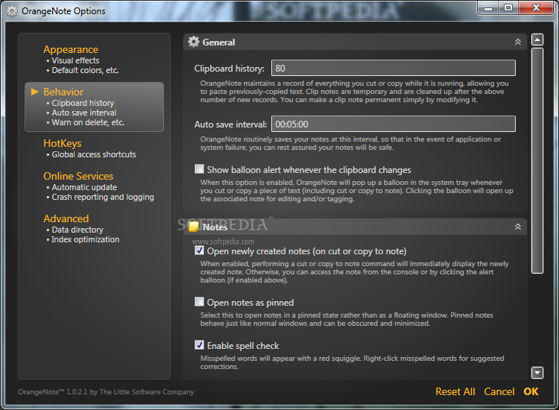Click the Auto save interval field
The height and width of the screenshot is (410, 559).
[394, 124]
